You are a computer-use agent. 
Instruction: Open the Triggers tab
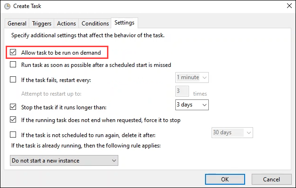(x=41, y=24)
